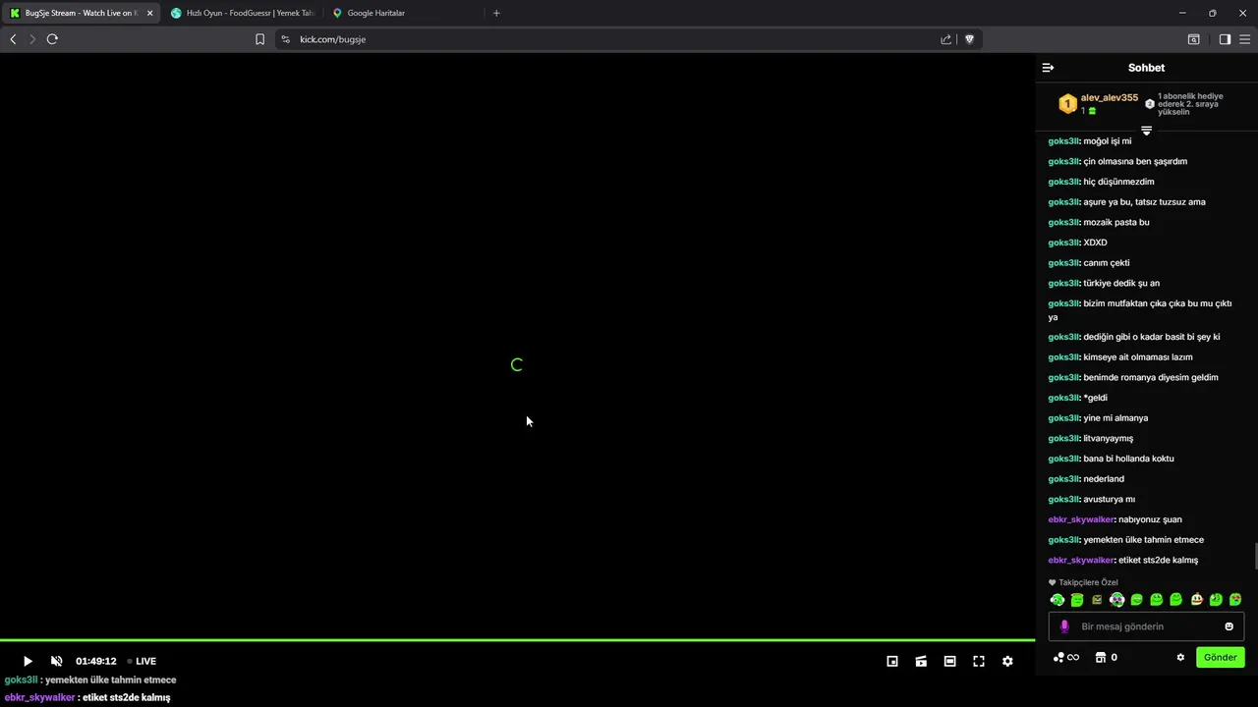The width and height of the screenshot is (1258, 707).
Task: Play the paused live stream
Action: tap(28, 662)
